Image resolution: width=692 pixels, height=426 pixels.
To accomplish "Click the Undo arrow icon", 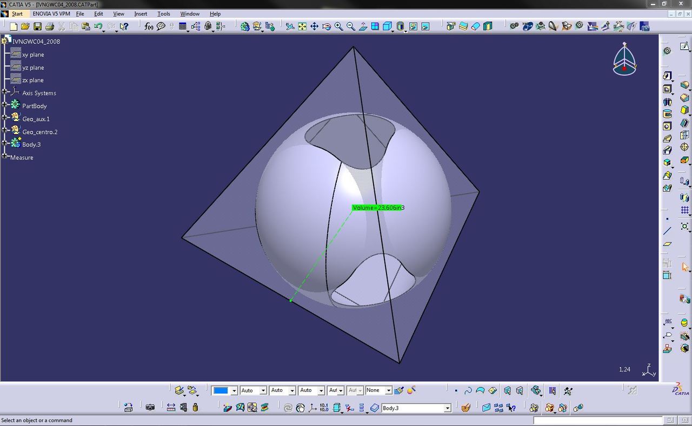I will [98, 26].
